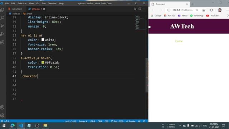Click Ln 42, Col 10 status item

tap(70, 121)
